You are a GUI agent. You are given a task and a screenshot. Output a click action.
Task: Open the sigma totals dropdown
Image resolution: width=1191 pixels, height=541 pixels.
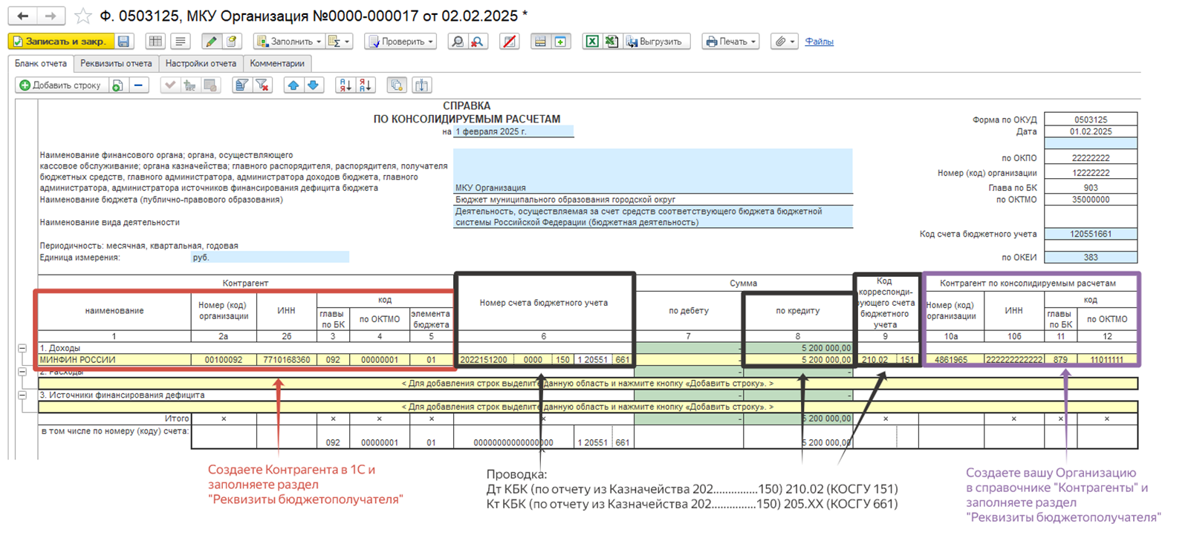pos(338,42)
